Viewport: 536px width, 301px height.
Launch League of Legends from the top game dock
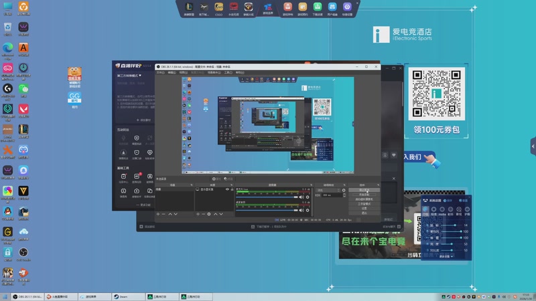click(x=189, y=7)
